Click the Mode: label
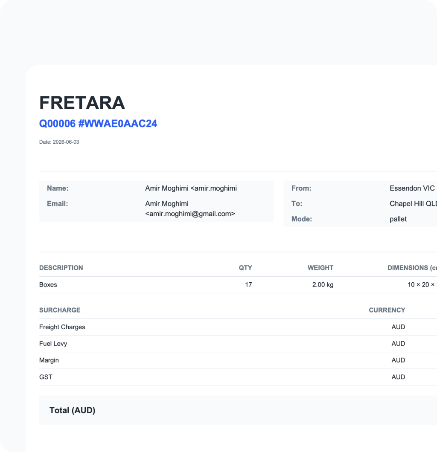Image resolution: width=437 pixels, height=452 pixels. [x=302, y=219]
